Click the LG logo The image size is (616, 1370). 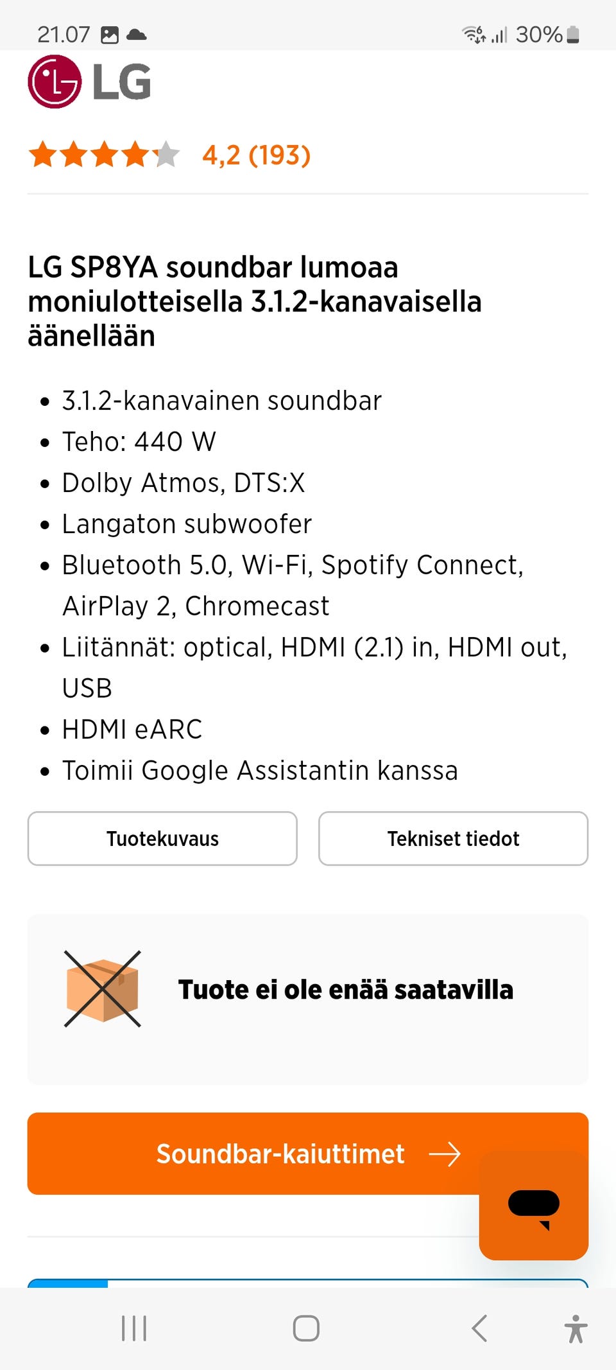89,82
